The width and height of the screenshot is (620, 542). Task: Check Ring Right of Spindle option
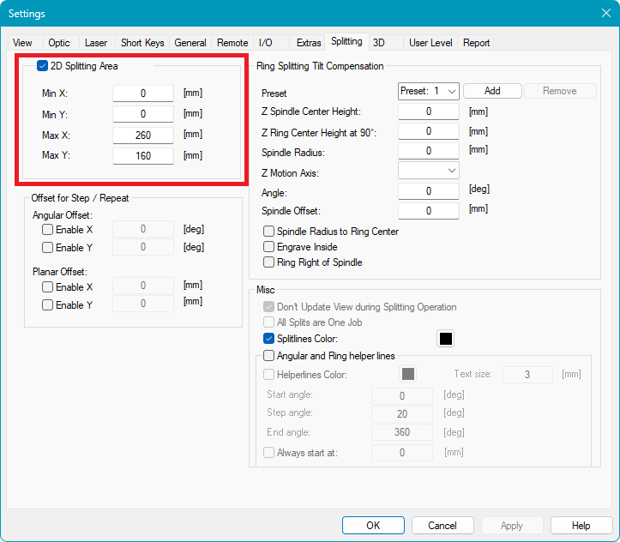(x=269, y=262)
